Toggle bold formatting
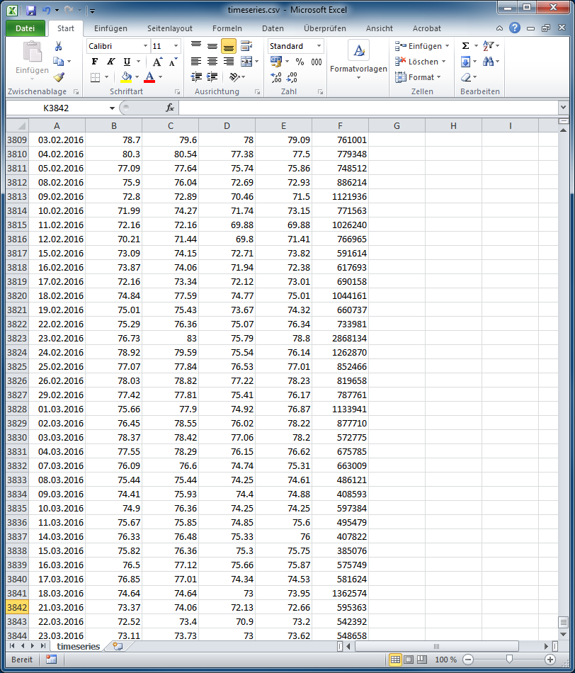The height and width of the screenshot is (673, 575). pos(95,62)
